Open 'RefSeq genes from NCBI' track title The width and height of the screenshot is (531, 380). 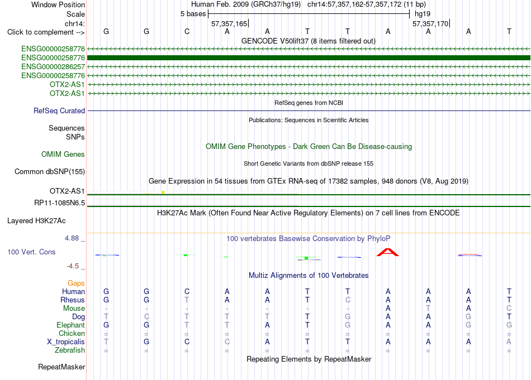pos(309,103)
